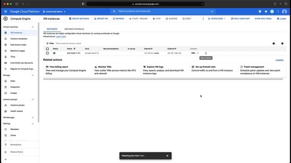This screenshot has width=291, height=163.
Task: Dismiss the Related actions section
Action: click(280, 60)
